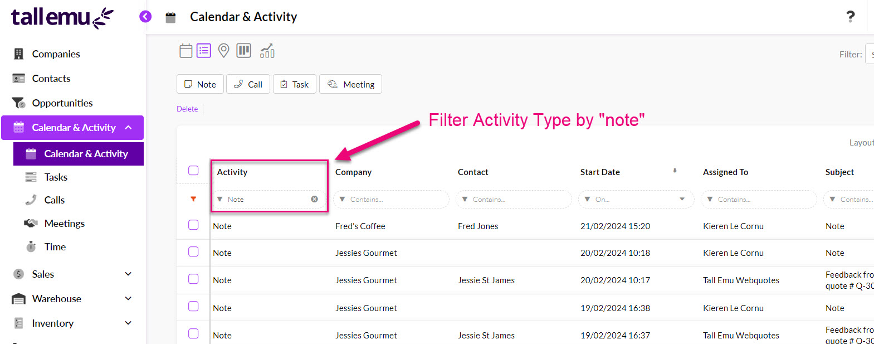Image resolution: width=874 pixels, height=344 pixels.
Task: Switch to list view icon
Action: pyautogui.click(x=204, y=51)
